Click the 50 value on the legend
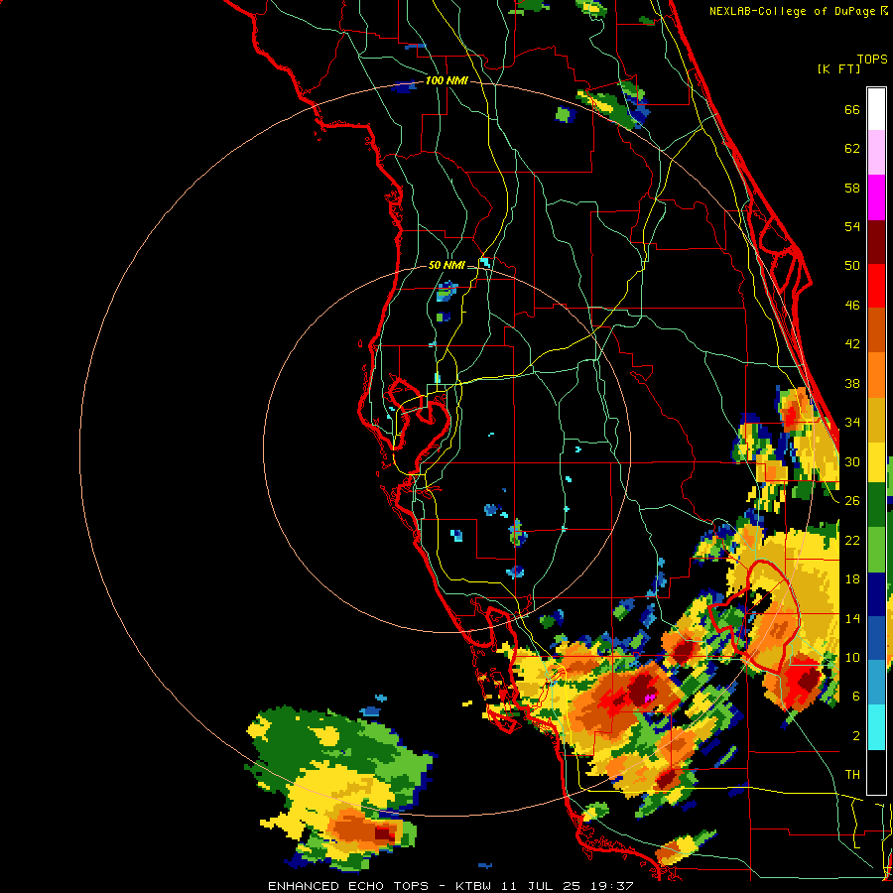Screen dimensions: 893x893 852,266
